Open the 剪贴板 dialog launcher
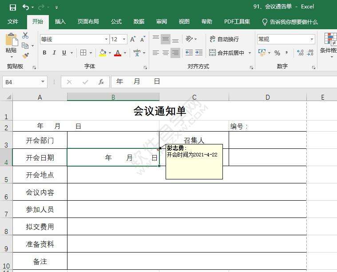 [x=34, y=68]
